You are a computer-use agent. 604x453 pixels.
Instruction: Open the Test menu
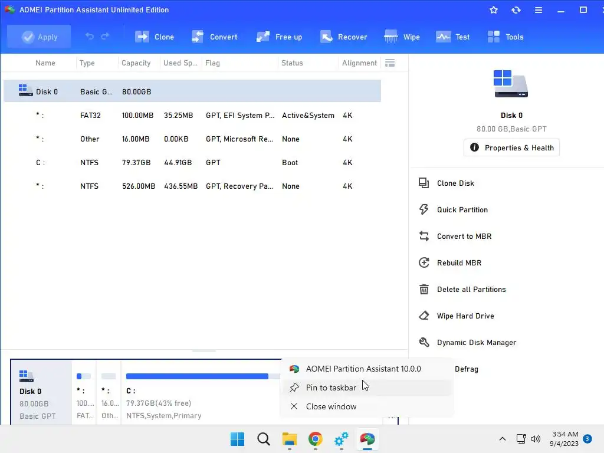pyautogui.click(x=453, y=37)
